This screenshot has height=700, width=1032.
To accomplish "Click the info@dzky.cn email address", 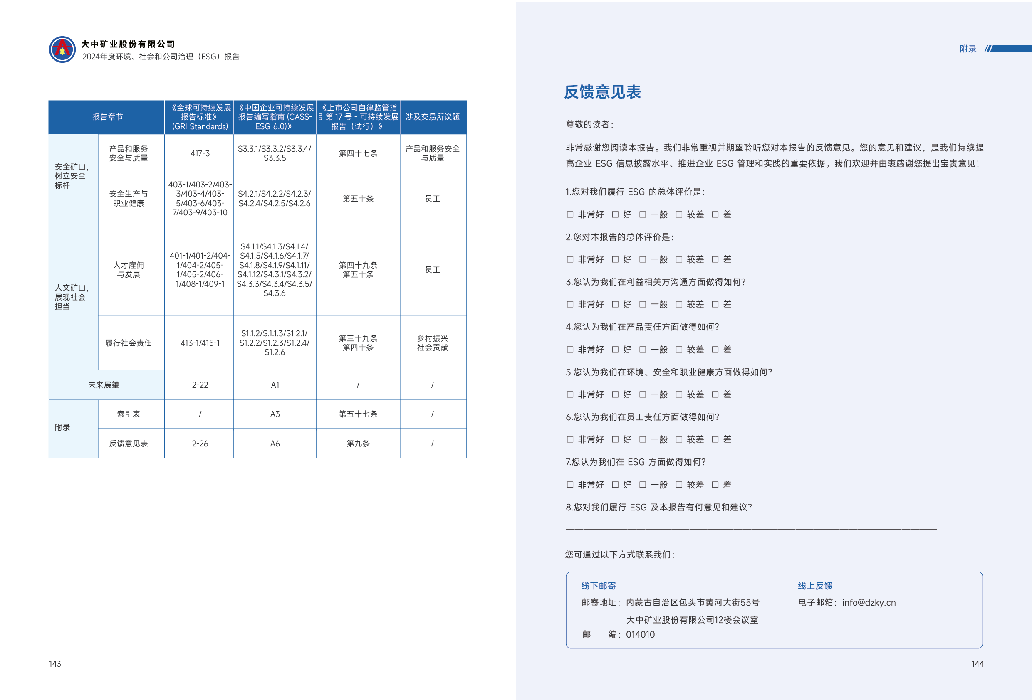I will pos(869,602).
